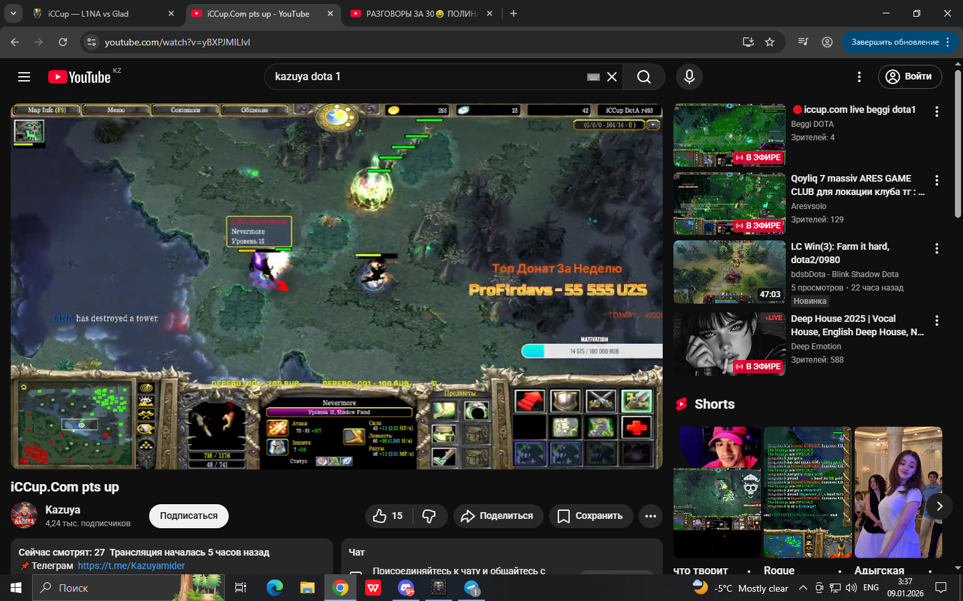This screenshot has height=601, width=963.
Task: Show next Shorts with arrow
Action: tap(939, 506)
